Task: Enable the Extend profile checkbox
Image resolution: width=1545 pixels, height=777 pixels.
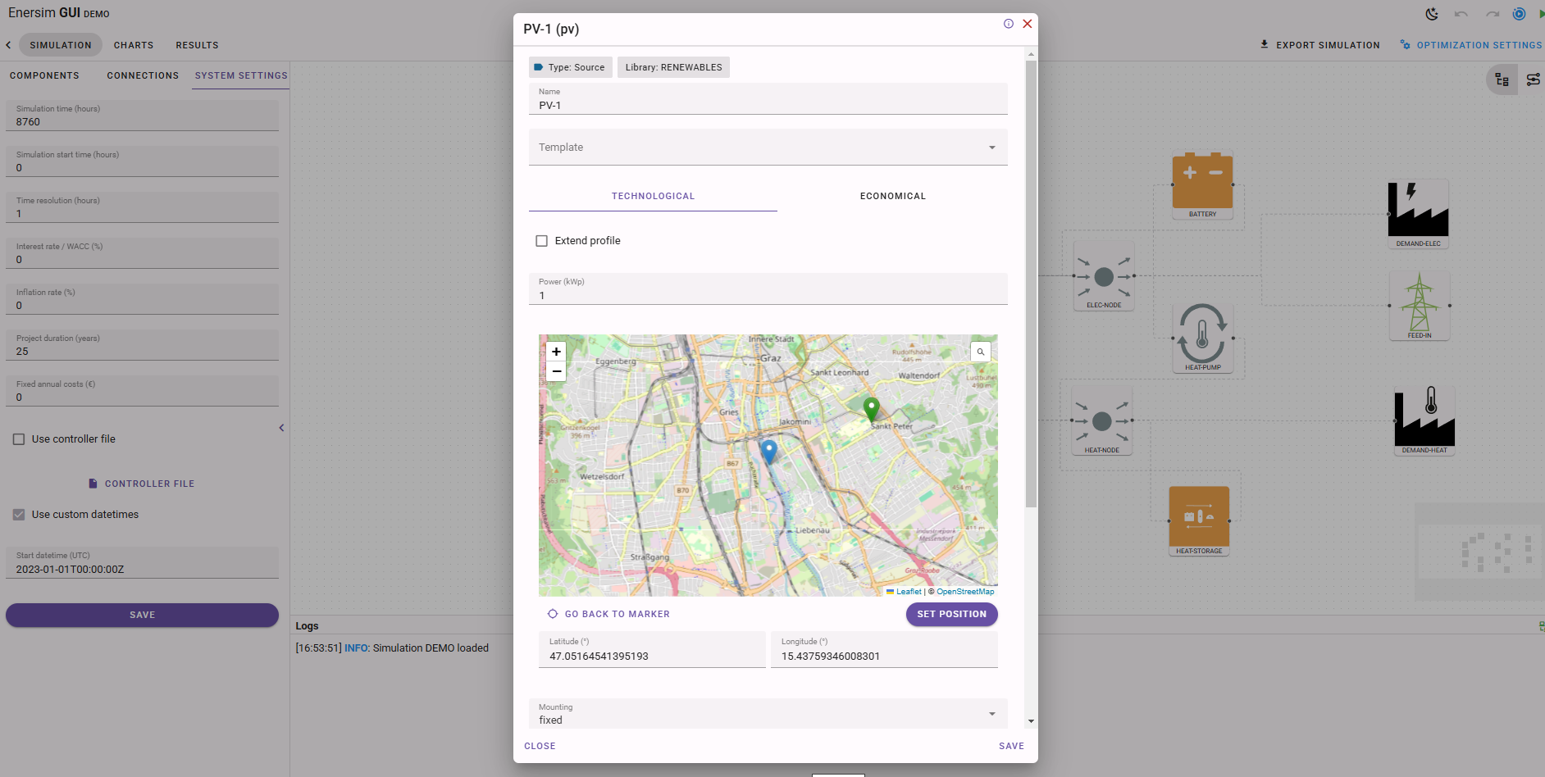Action: 542,241
